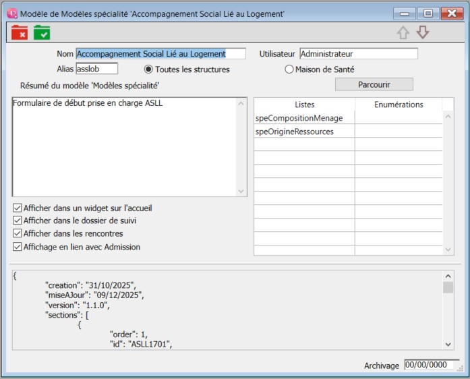Screen dimensions: 470x379
Task: Toggle 'Afficher dans un widget sur l'accueil'
Action: coord(18,208)
